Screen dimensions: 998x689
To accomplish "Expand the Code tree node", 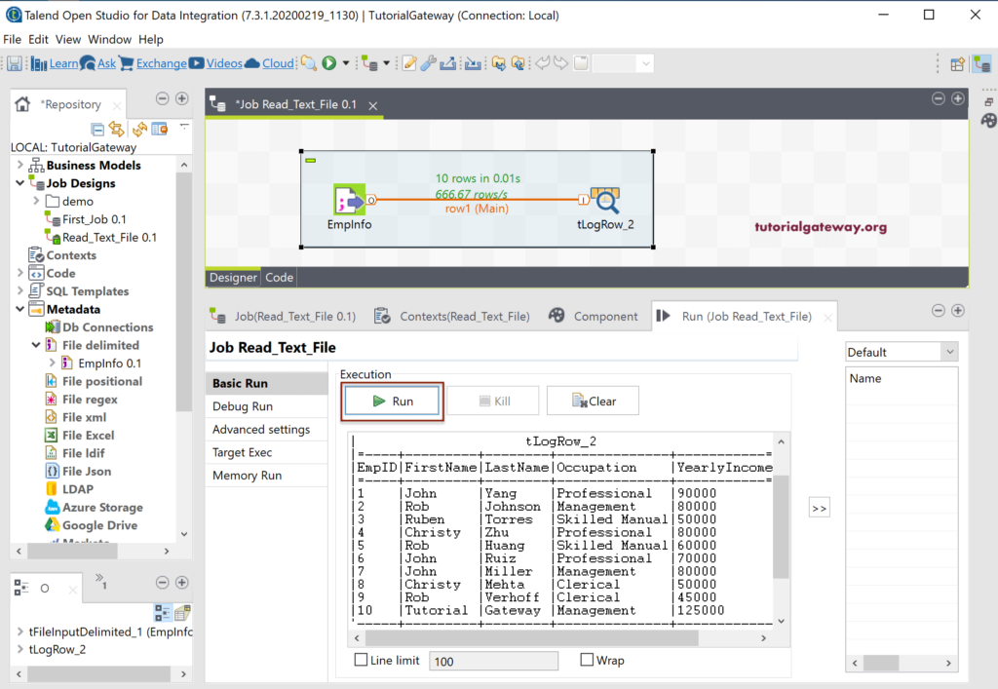I will (x=19, y=273).
